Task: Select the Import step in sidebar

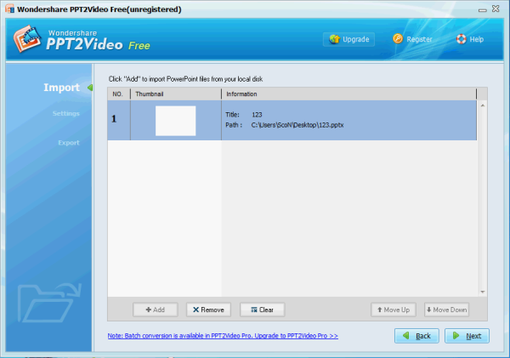Action: pyautogui.click(x=61, y=88)
